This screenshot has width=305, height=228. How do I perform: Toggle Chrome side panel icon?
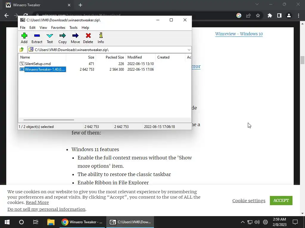click(x=279, y=15)
